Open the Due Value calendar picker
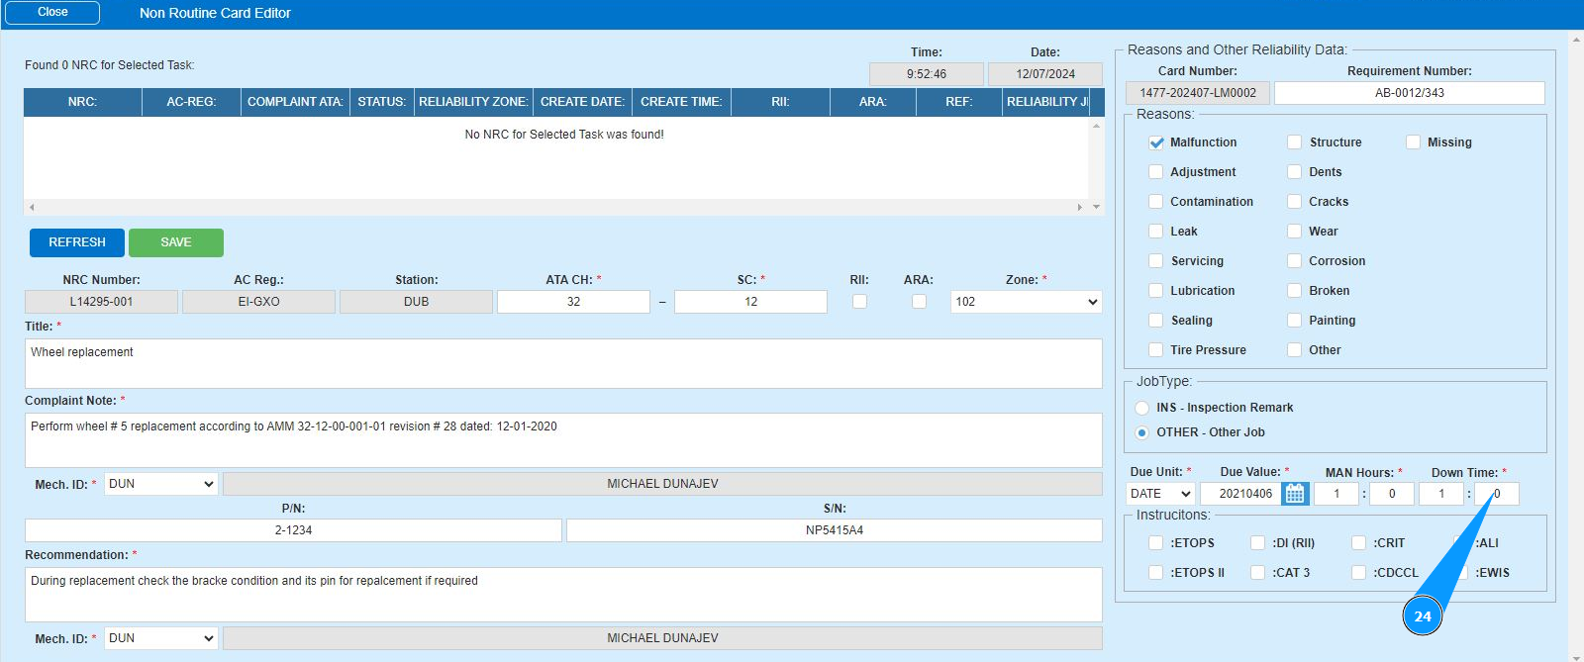Image resolution: width=1584 pixels, height=662 pixels. [x=1295, y=494]
